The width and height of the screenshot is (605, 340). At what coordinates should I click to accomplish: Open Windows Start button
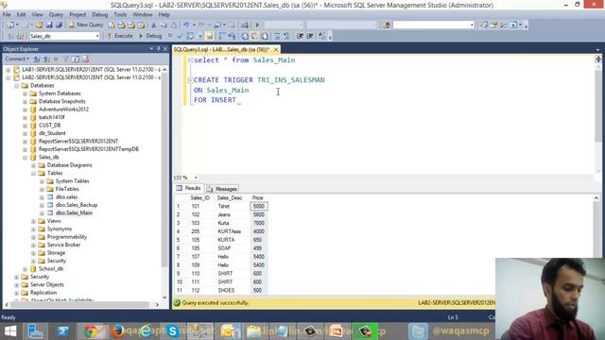10,331
